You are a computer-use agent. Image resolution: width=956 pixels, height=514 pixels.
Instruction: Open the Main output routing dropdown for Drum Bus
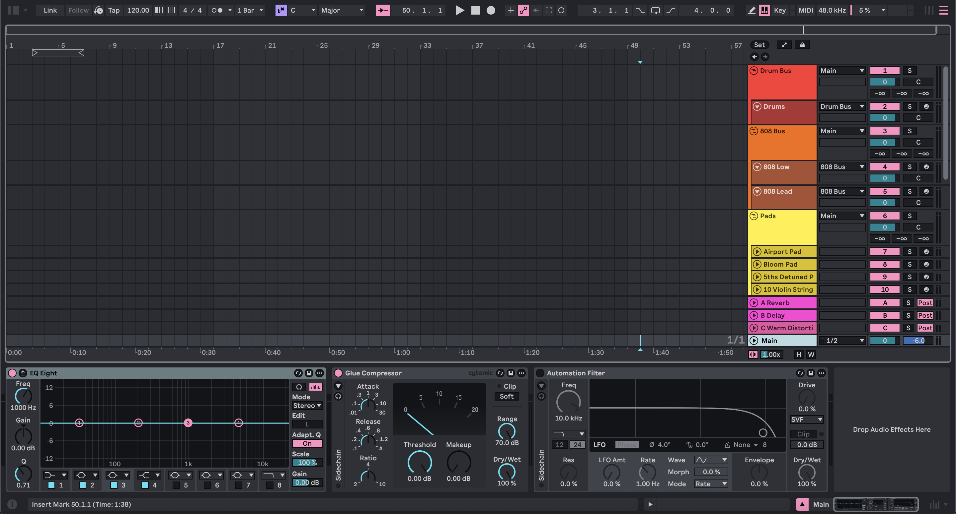click(842, 70)
